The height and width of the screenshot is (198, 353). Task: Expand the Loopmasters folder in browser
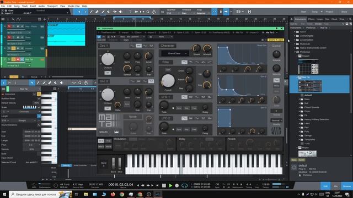coord(295,40)
